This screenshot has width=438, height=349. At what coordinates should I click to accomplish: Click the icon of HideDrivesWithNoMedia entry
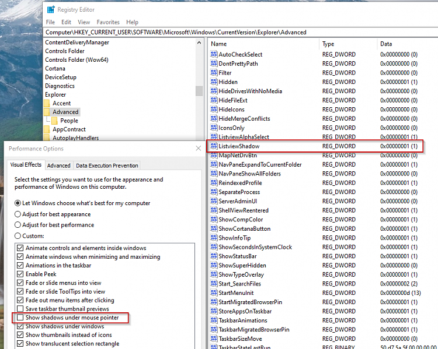pos(214,91)
